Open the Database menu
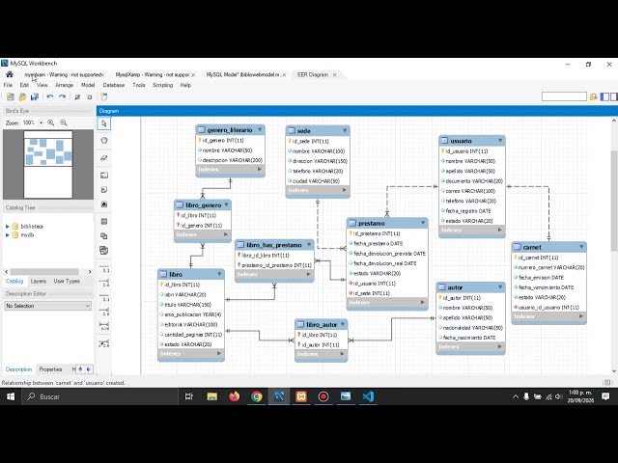The height and width of the screenshot is (463, 618). [114, 85]
